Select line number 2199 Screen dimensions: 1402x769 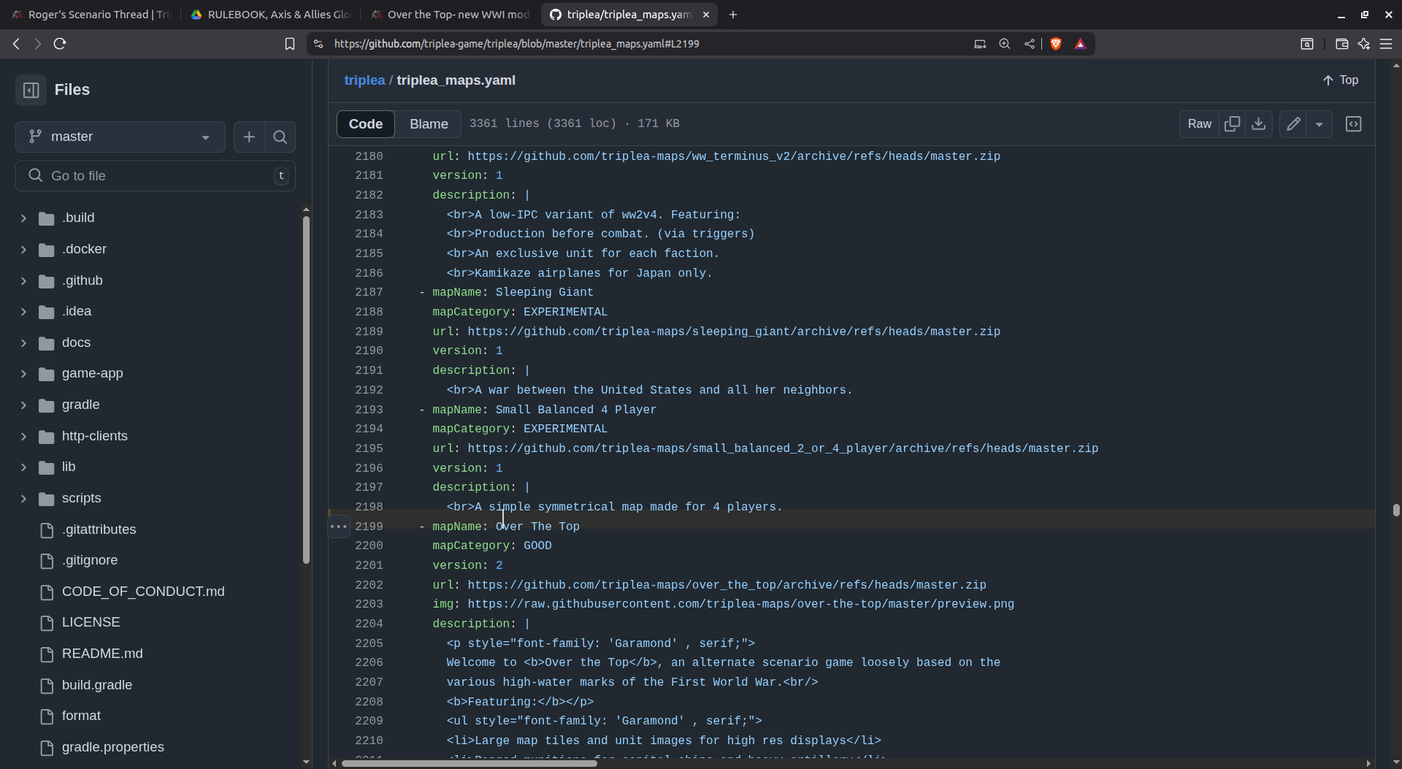(x=369, y=527)
